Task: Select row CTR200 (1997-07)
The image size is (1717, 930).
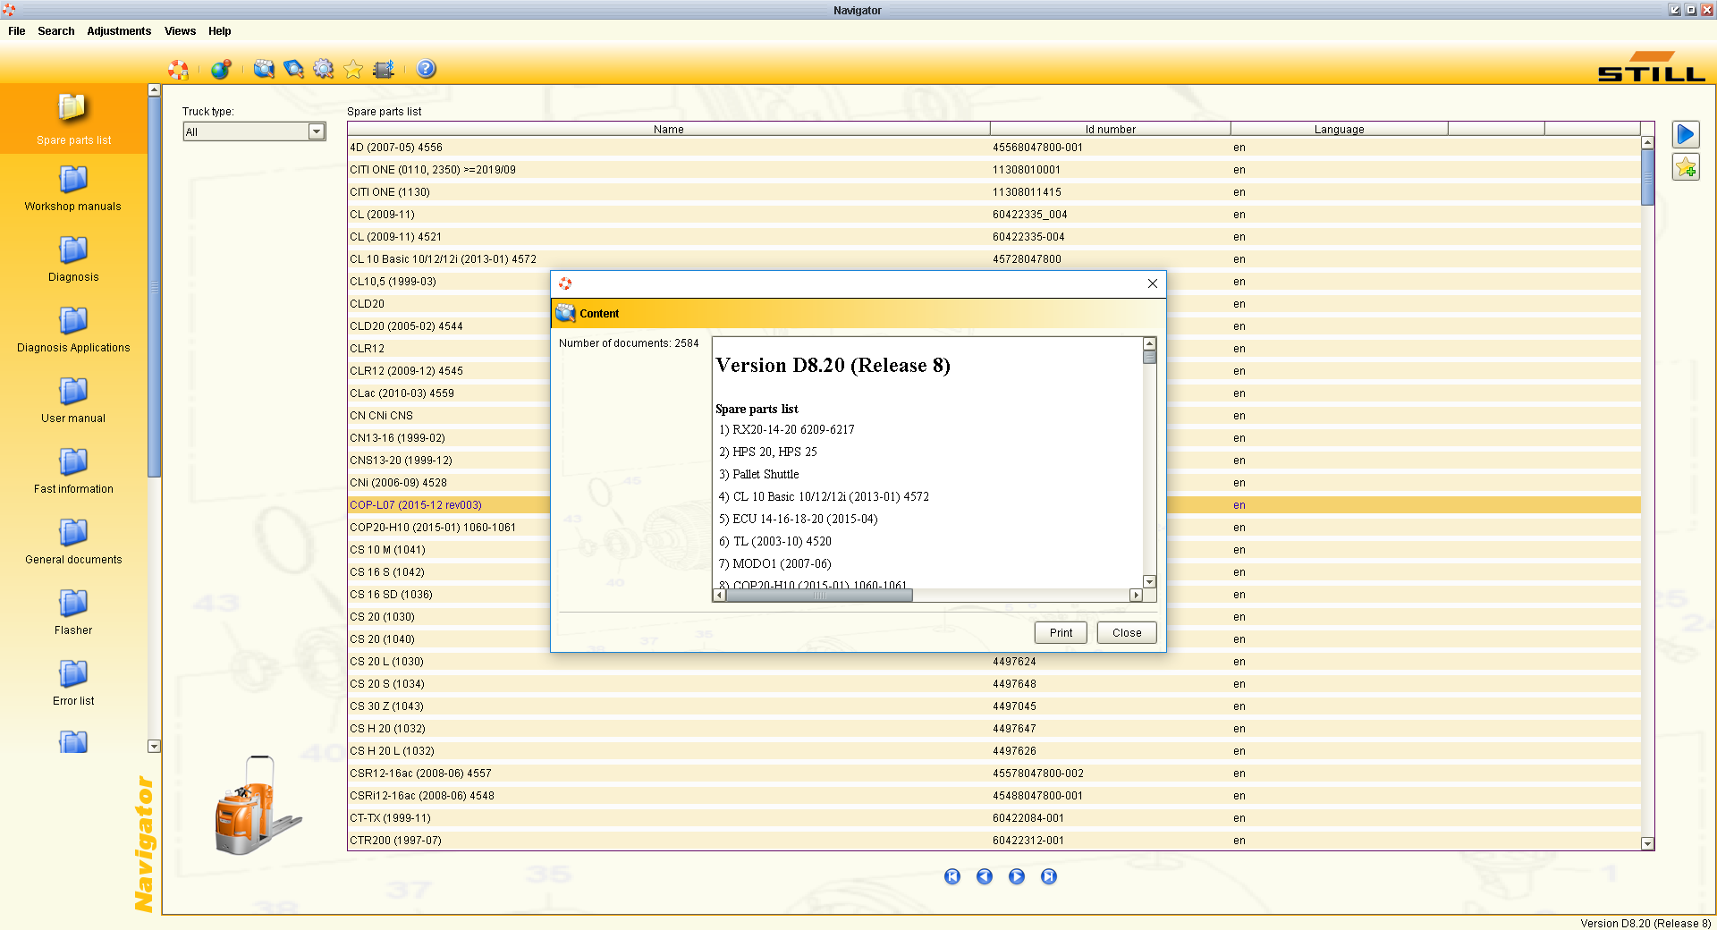Action: point(994,841)
